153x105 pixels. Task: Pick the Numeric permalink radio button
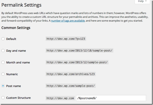click(x=3, y=74)
